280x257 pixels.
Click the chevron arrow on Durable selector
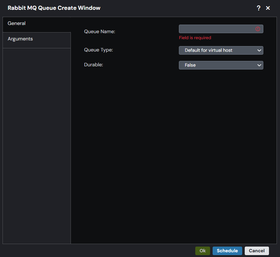click(259, 65)
